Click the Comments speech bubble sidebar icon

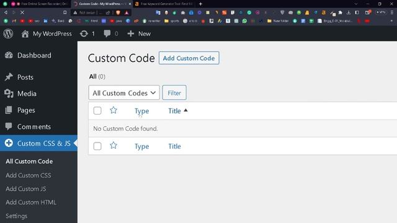point(9,126)
